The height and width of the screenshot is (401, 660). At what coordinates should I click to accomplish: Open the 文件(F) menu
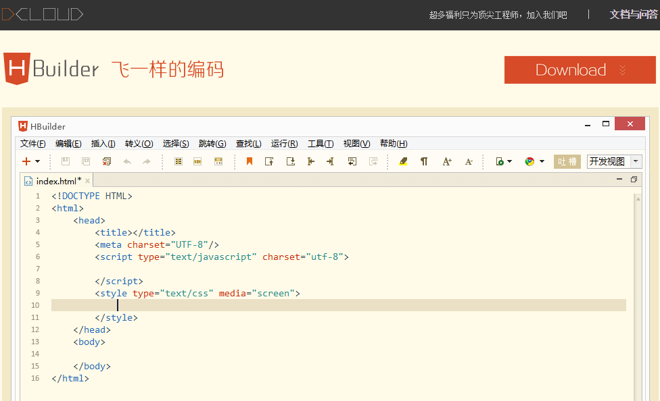point(33,144)
